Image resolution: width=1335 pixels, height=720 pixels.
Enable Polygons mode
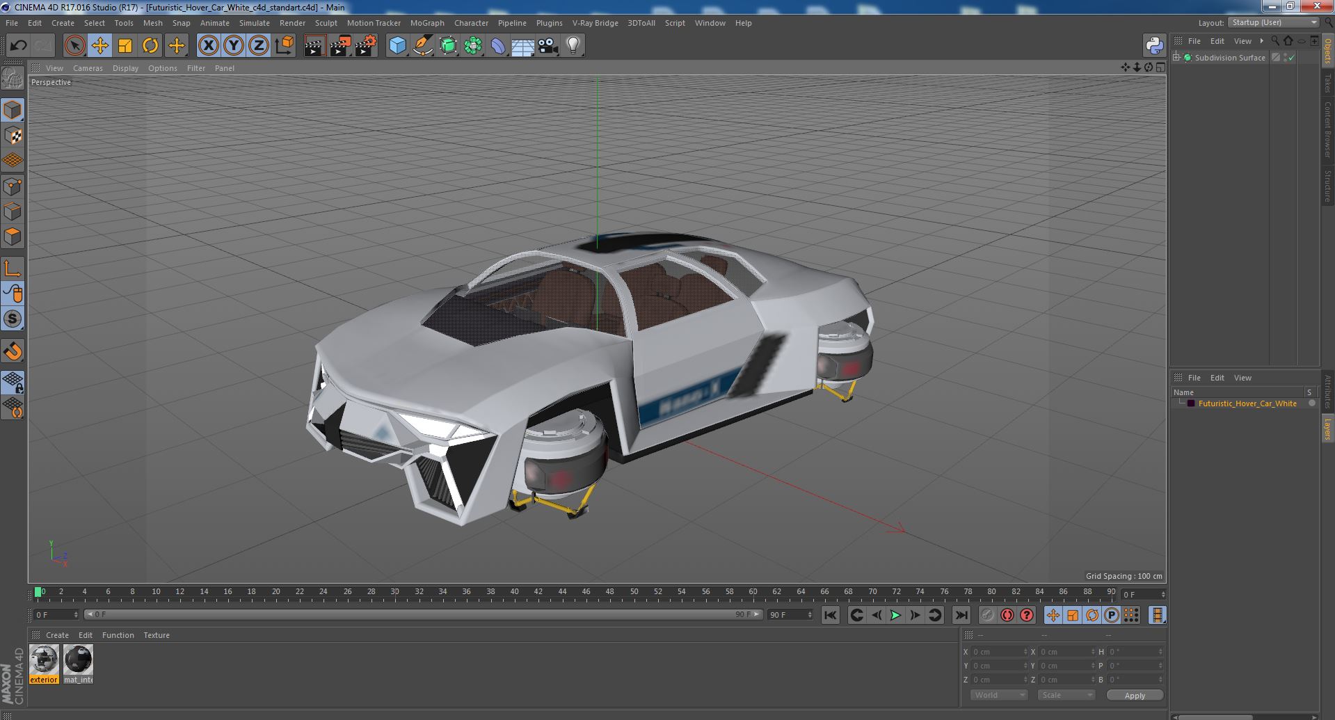click(x=13, y=237)
